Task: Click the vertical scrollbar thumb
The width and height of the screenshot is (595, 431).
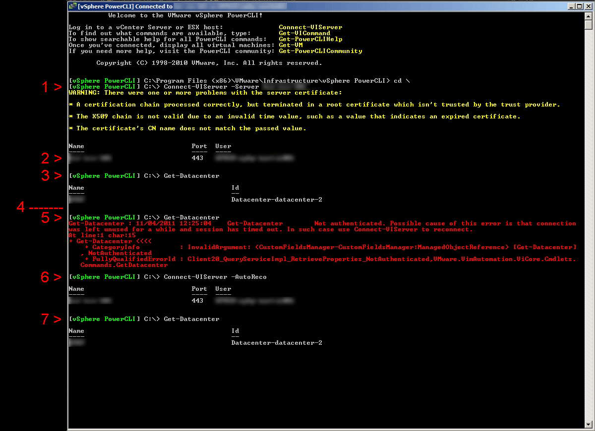Action: [588, 25]
